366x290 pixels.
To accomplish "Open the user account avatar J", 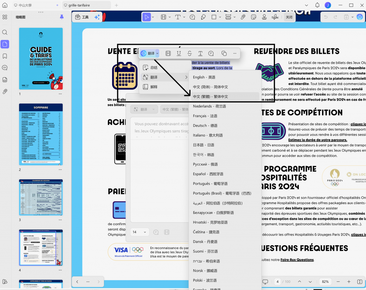I will (328, 5).
